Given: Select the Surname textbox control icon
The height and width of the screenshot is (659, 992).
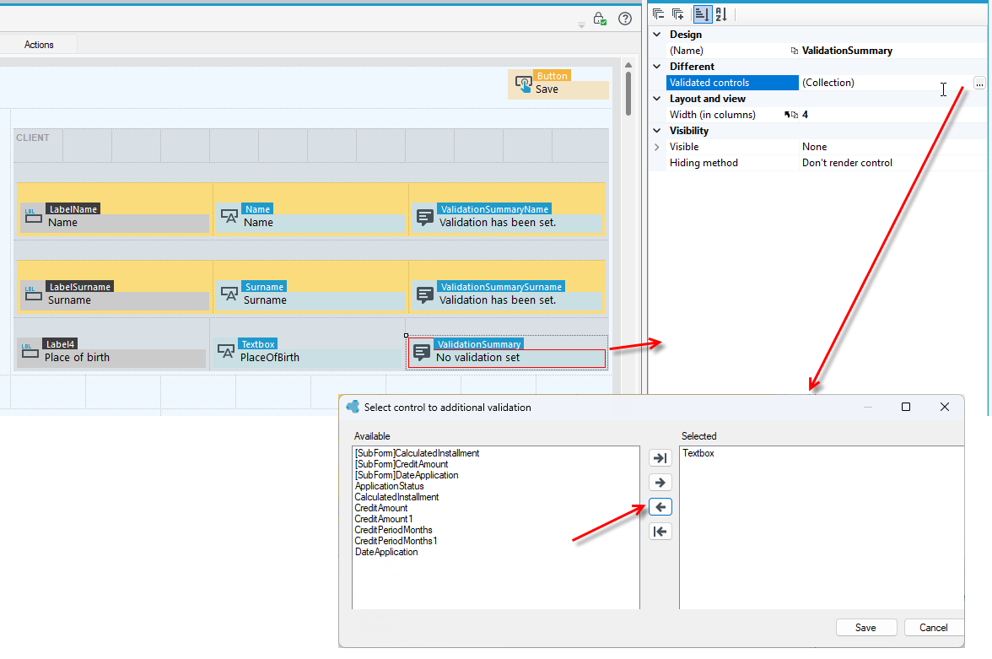Looking at the screenshot, I should click(229, 294).
